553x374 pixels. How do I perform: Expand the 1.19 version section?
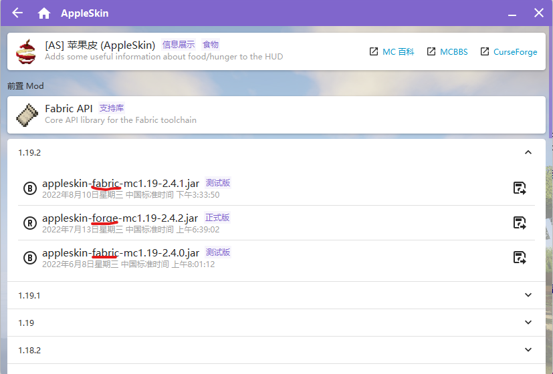(x=528, y=323)
